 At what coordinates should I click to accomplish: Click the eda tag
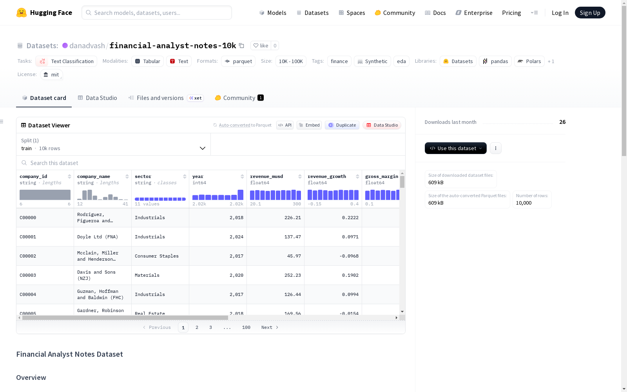tap(401, 61)
